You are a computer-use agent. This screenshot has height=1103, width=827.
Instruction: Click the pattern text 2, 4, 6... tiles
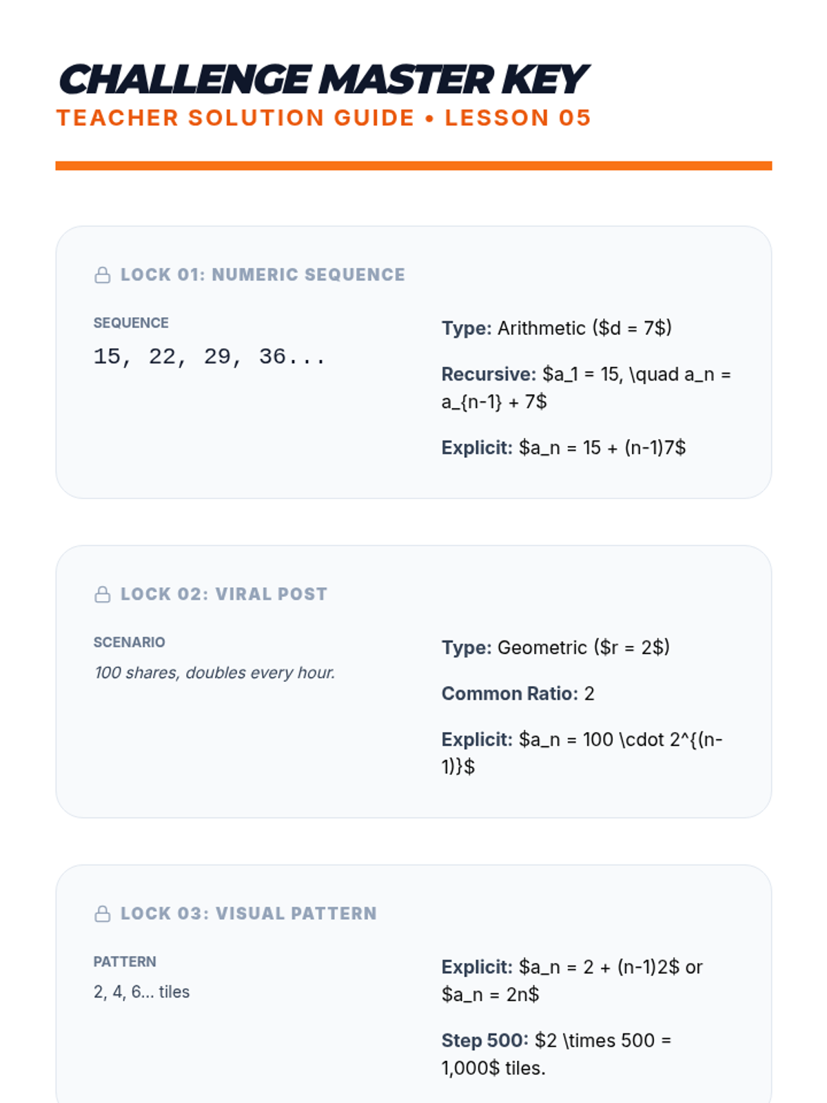pyautogui.click(x=141, y=991)
